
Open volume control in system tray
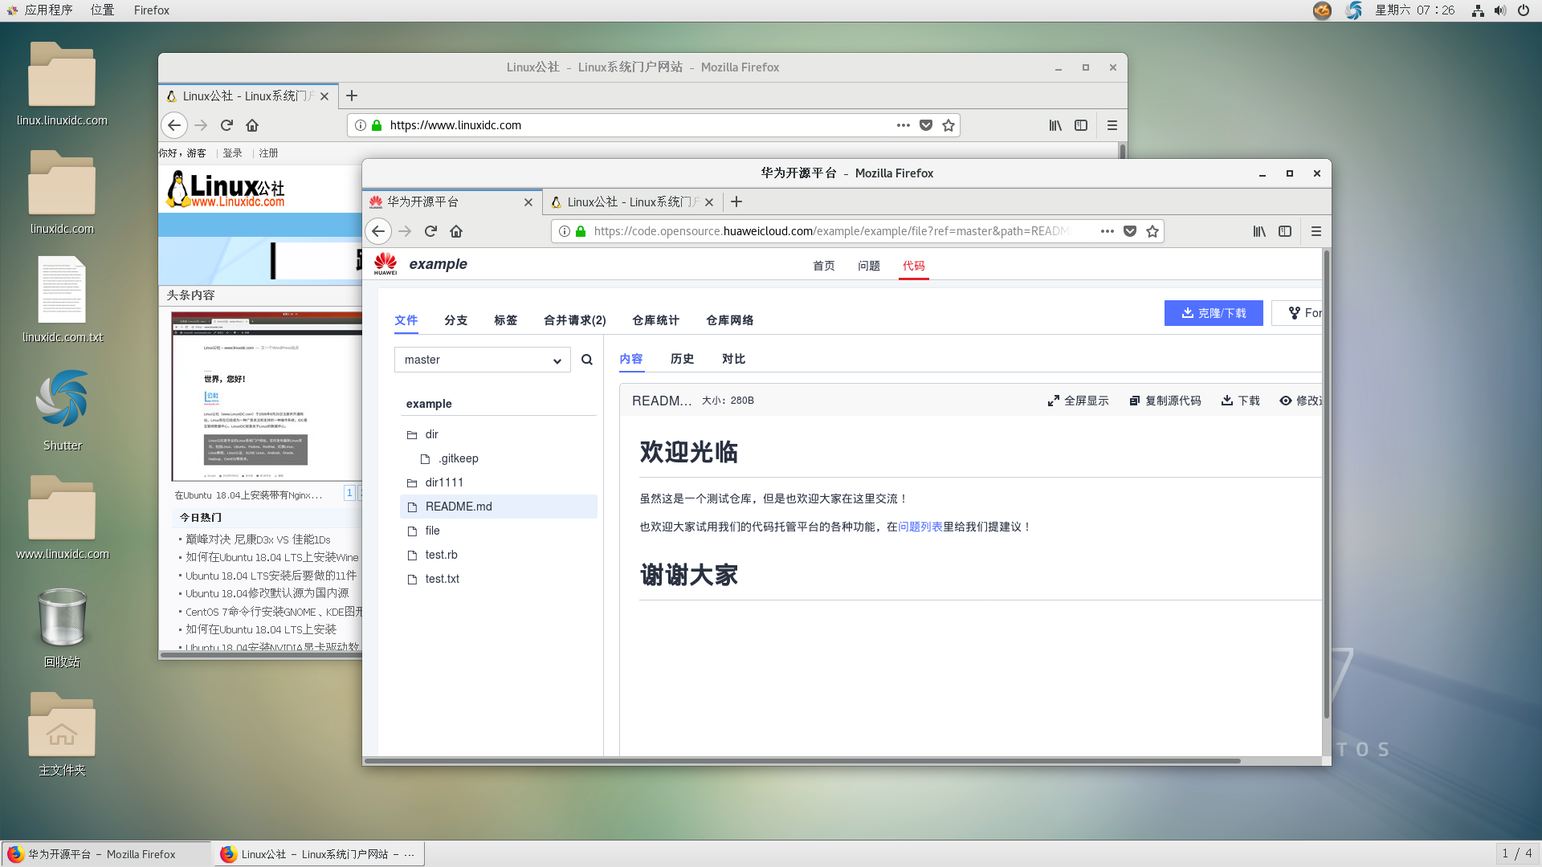tap(1500, 10)
